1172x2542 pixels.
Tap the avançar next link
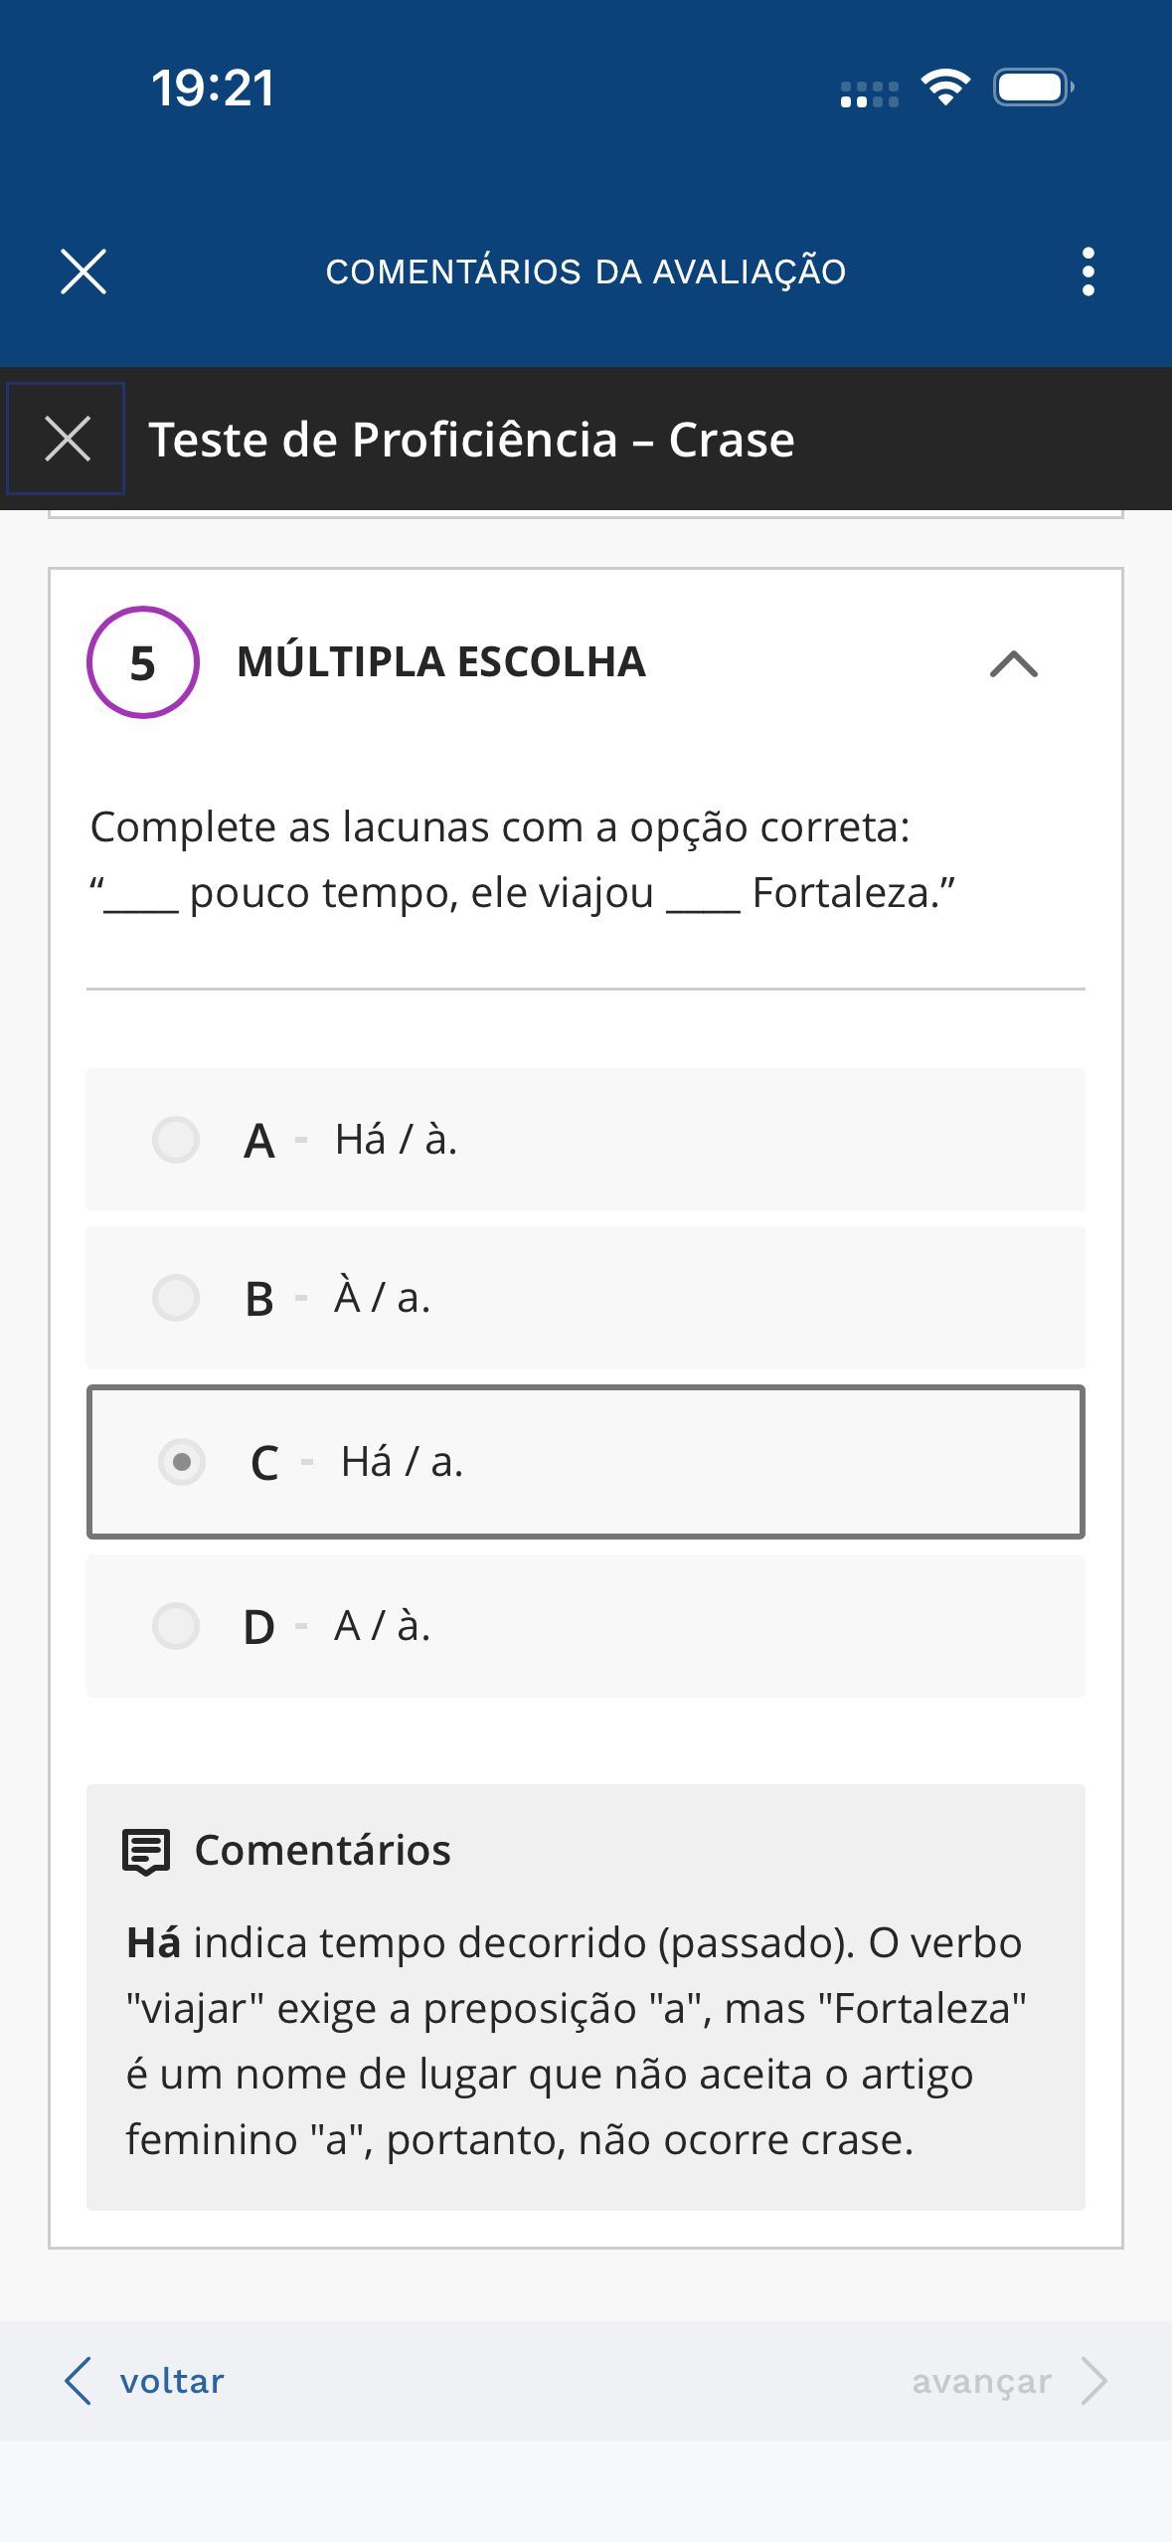point(981,2381)
